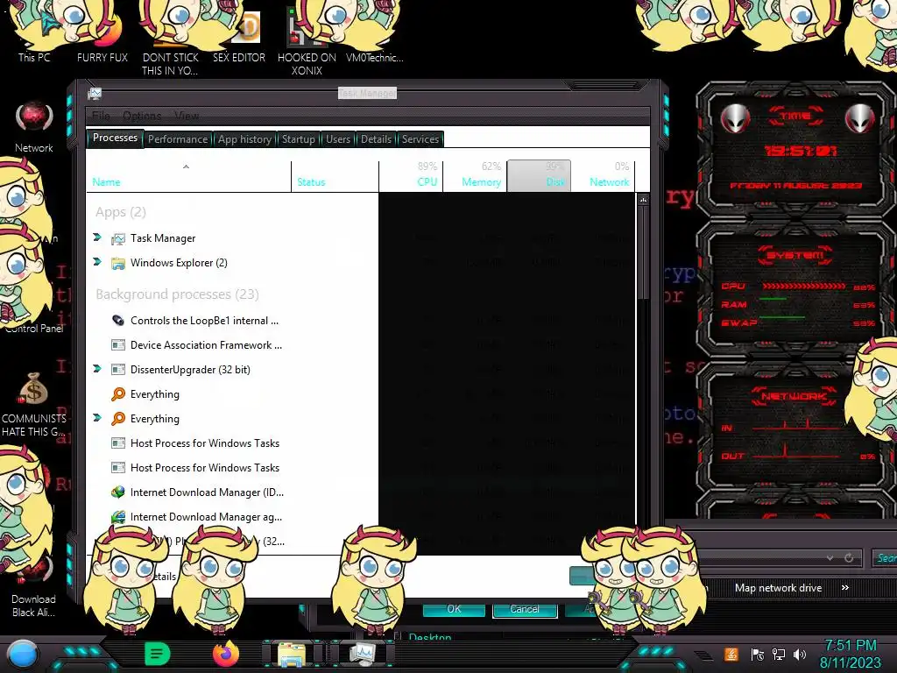Click the Background processes (23) heading
The height and width of the screenshot is (673, 897).
tap(177, 294)
